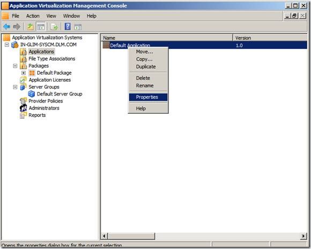Toggle the Show/Hide Console Tree icon
Viewport: 311px width, 249px height.
pos(41,27)
